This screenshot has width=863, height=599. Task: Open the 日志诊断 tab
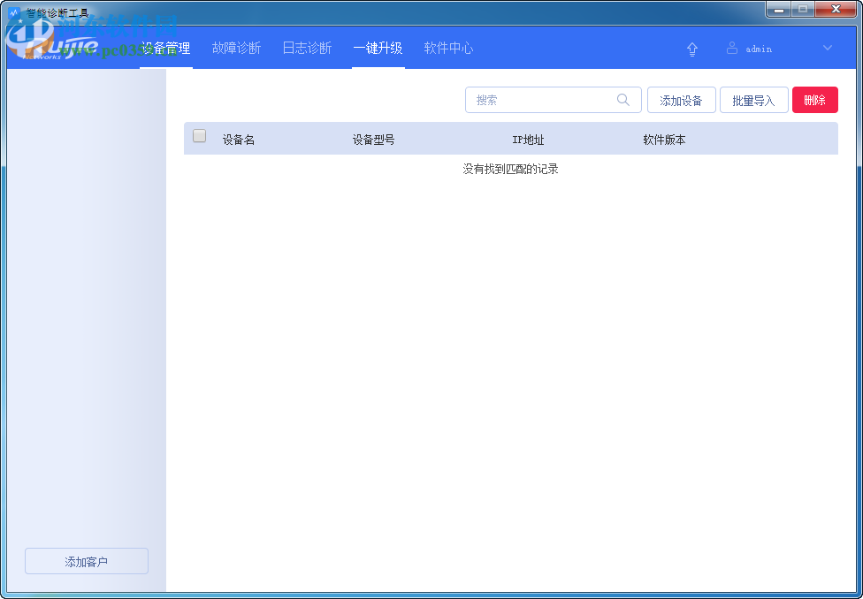[x=307, y=49]
